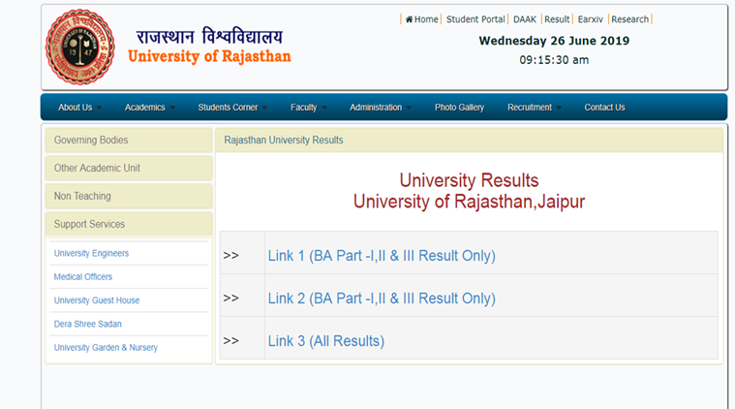Open Link 1 for BA Part results
735x409 pixels.
point(382,256)
